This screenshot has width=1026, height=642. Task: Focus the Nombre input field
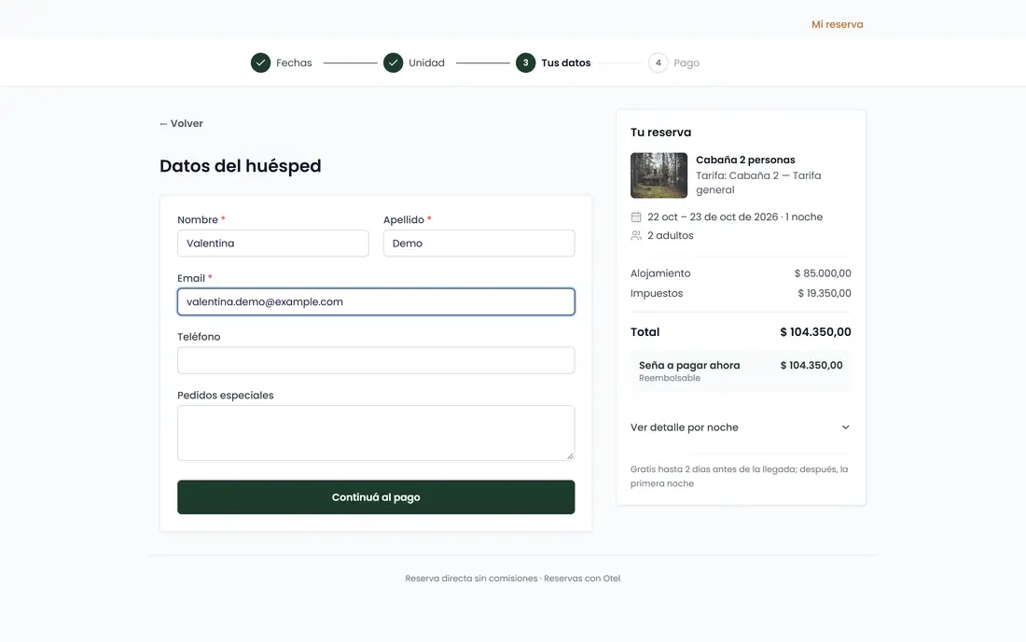(273, 244)
